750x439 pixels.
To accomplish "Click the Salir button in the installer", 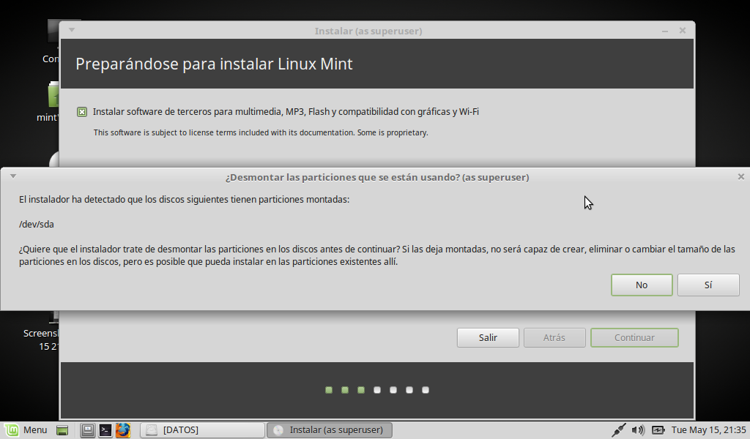I will tap(488, 337).
